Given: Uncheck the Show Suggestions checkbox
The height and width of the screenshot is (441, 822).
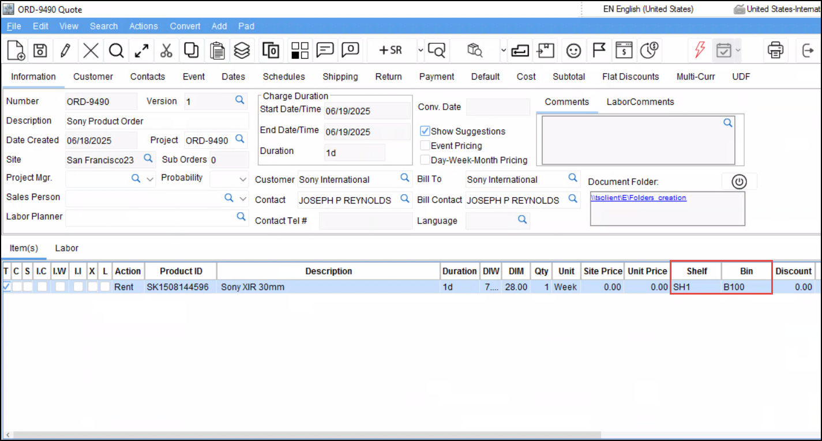Looking at the screenshot, I should (x=425, y=131).
